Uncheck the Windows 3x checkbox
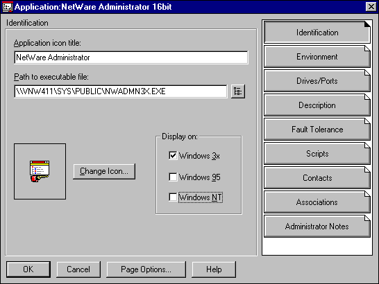This screenshot has height=284, width=379. tap(173, 155)
